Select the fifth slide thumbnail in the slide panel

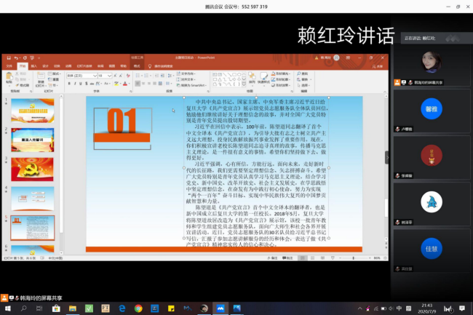[x=32, y=227]
